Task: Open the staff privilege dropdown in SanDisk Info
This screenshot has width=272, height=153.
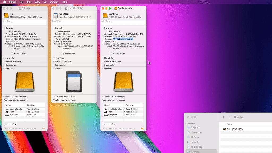Action: [131, 112]
